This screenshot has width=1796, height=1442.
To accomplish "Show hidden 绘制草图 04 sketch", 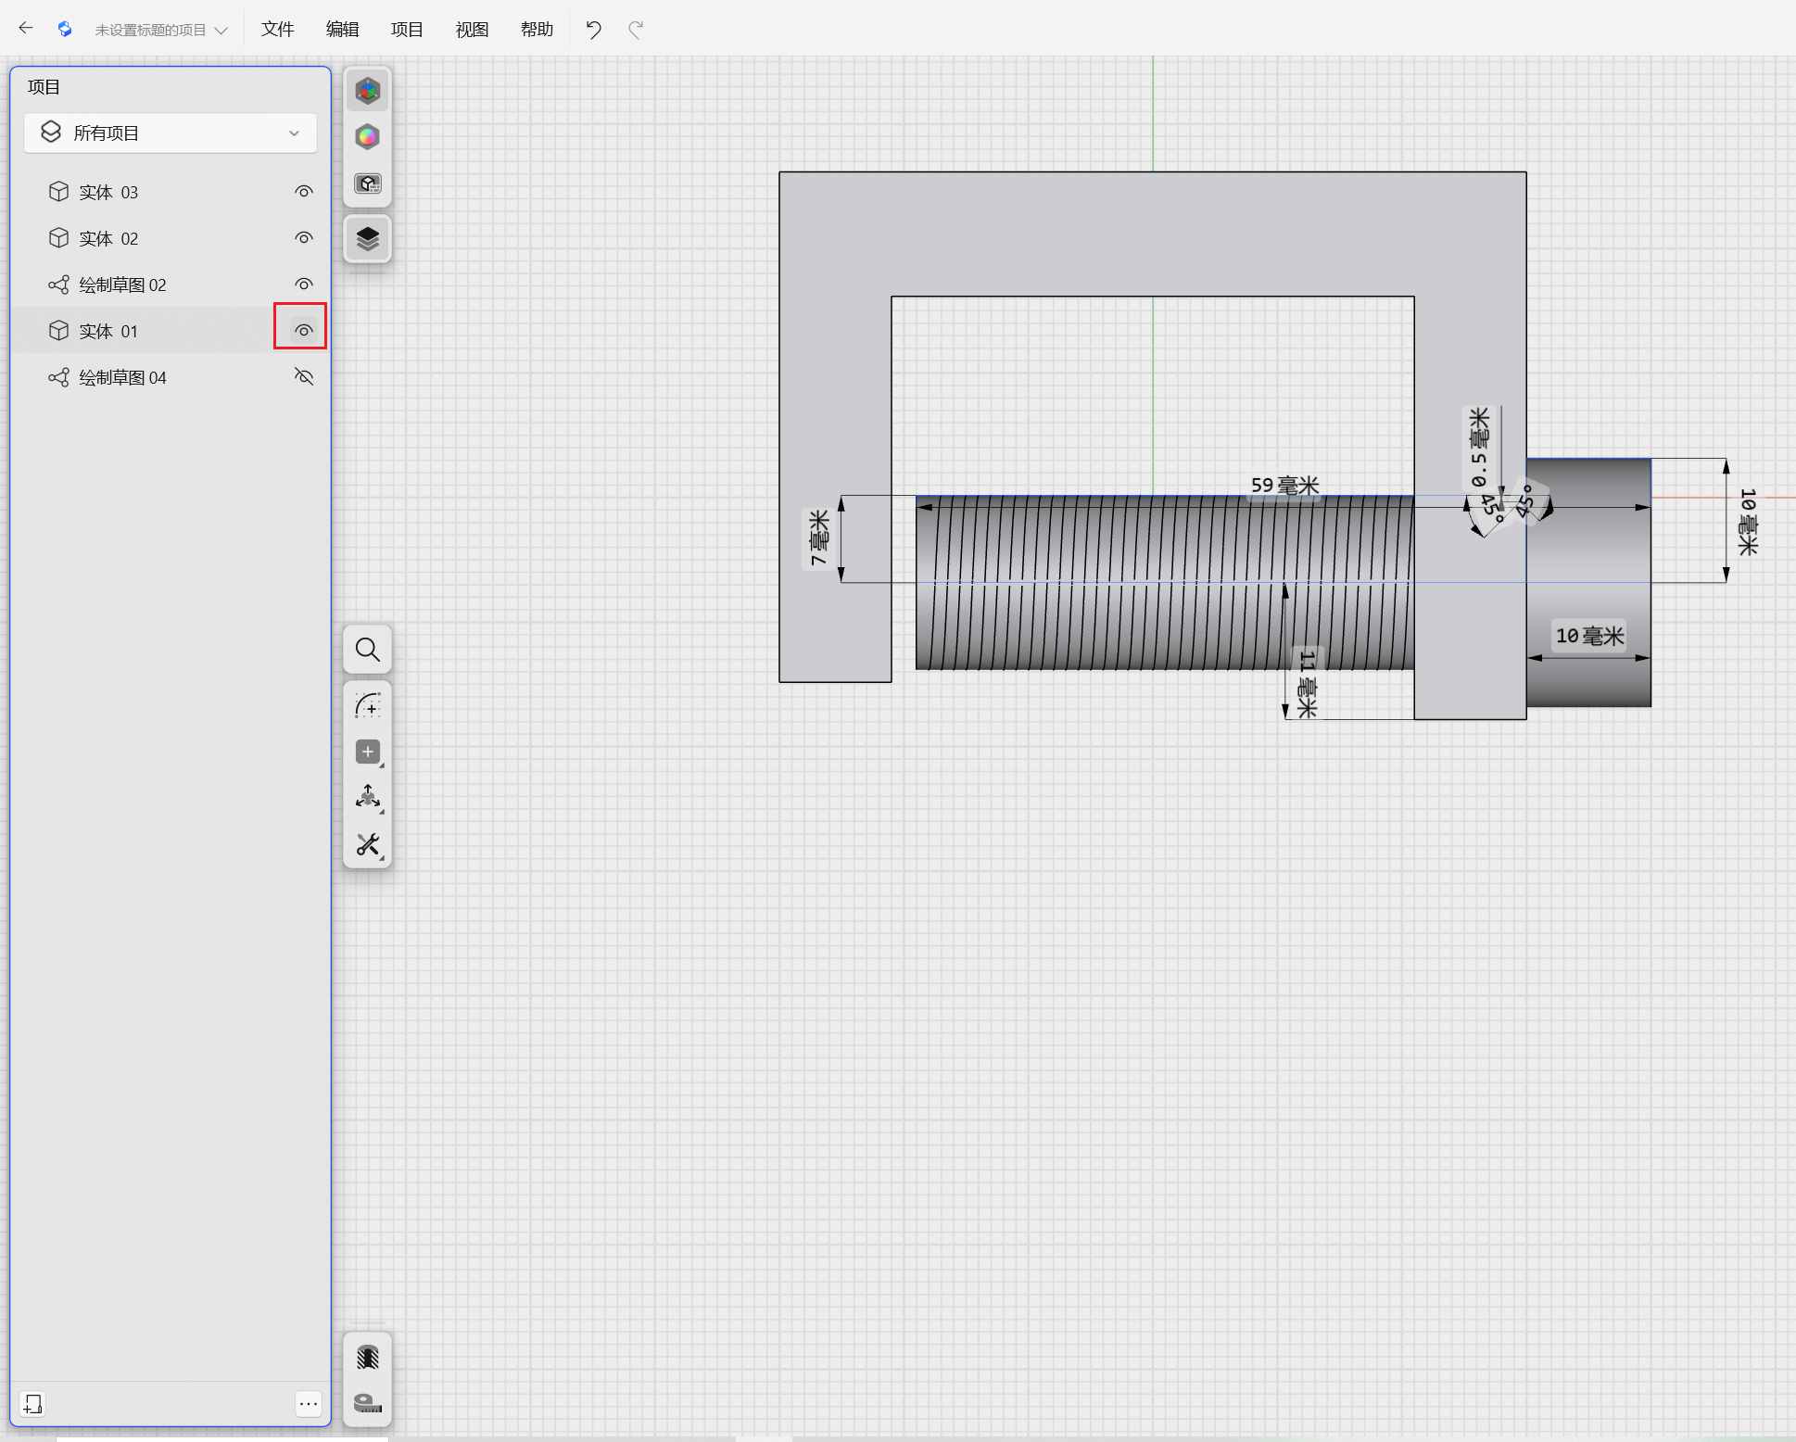I will pyautogui.click(x=303, y=377).
